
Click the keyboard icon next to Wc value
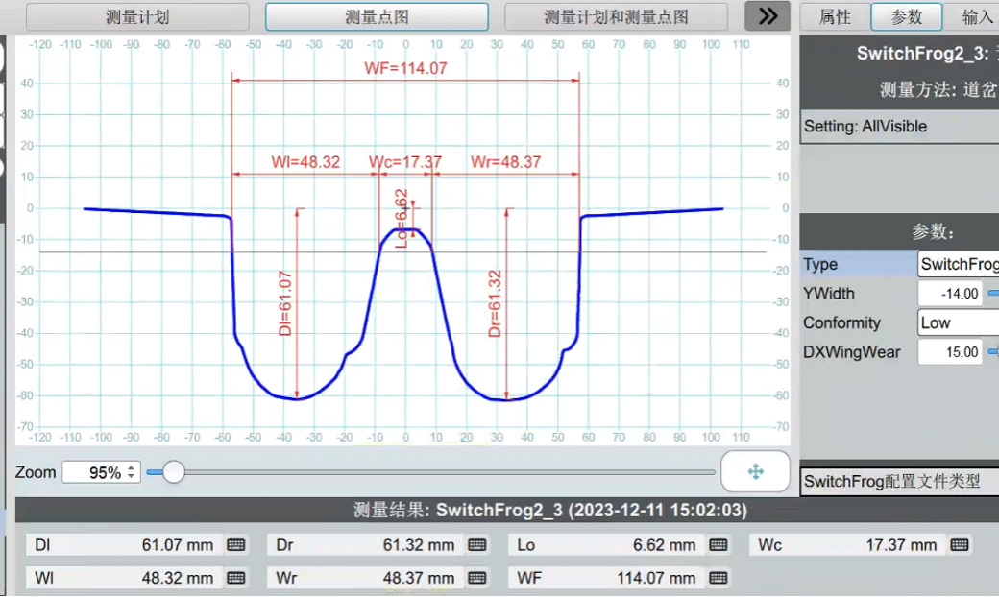(x=959, y=545)
